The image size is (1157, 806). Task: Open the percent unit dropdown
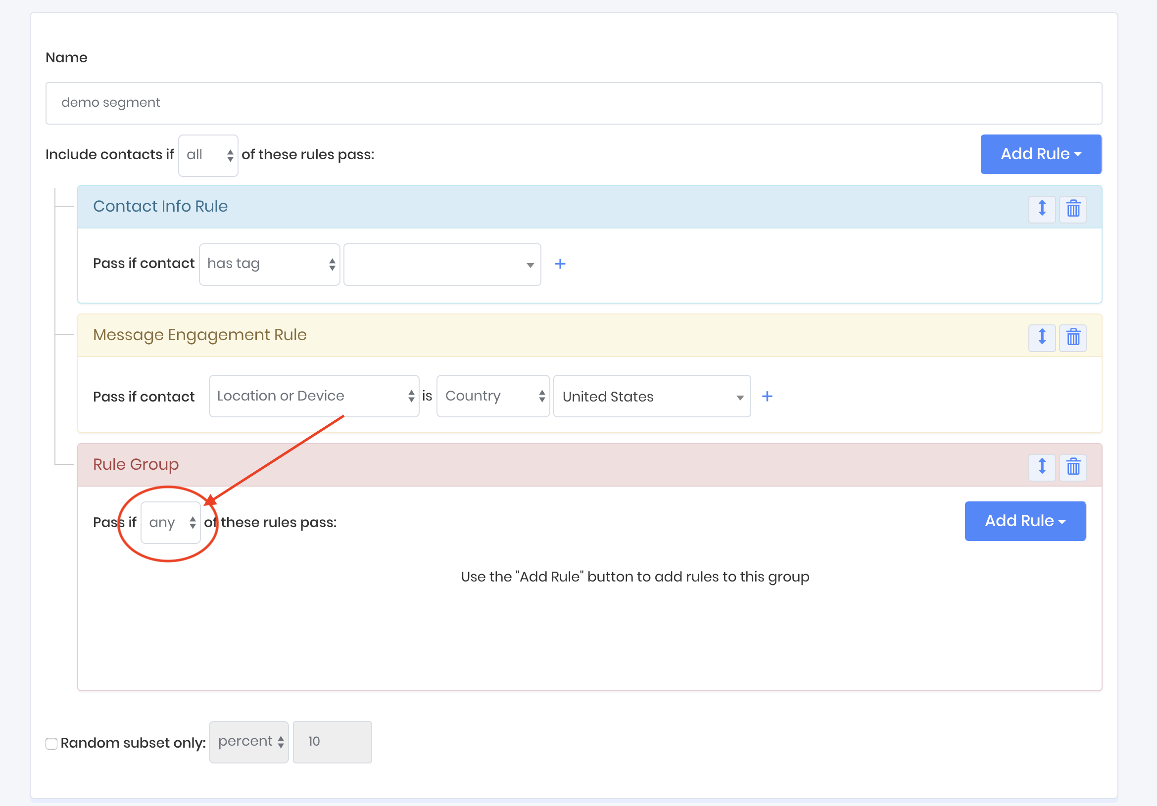(249, 742)
